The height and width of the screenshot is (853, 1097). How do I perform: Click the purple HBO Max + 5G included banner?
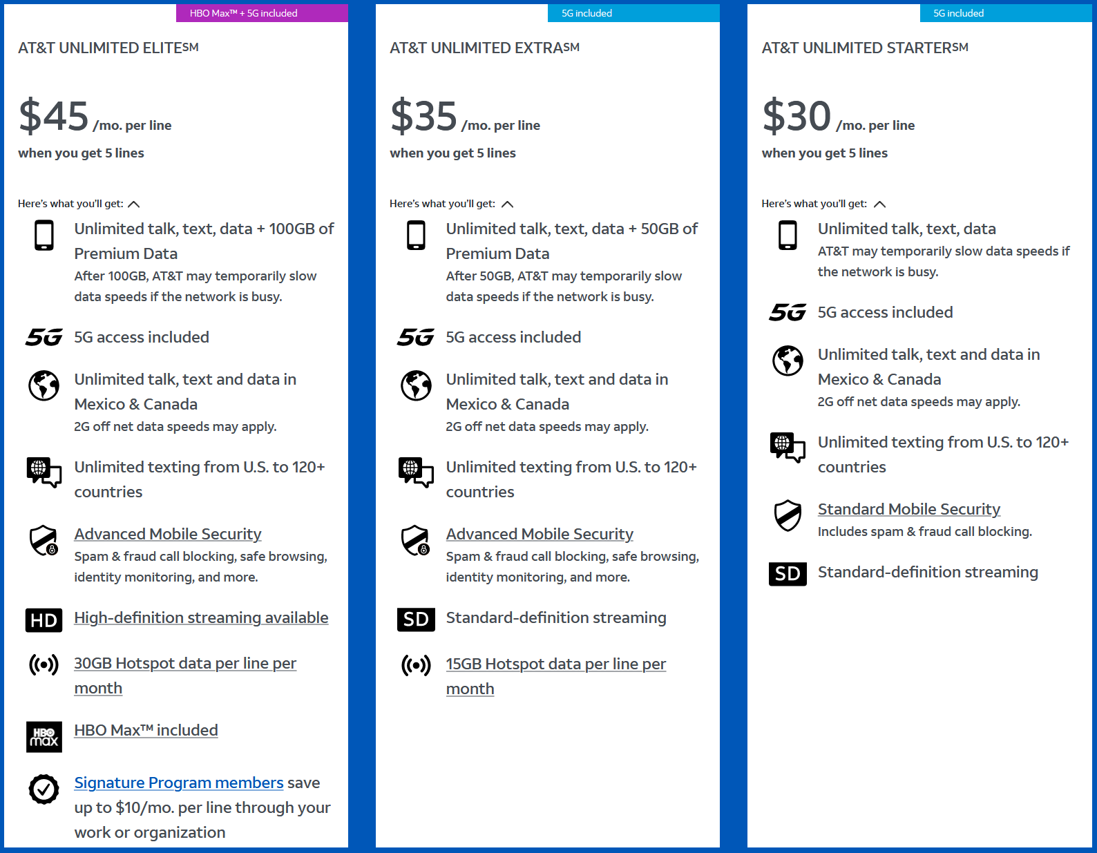pos(262,13)
